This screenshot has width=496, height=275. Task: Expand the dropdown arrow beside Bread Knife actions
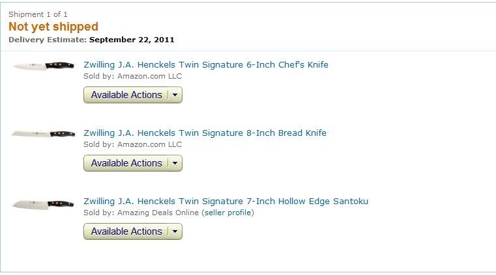175,163
